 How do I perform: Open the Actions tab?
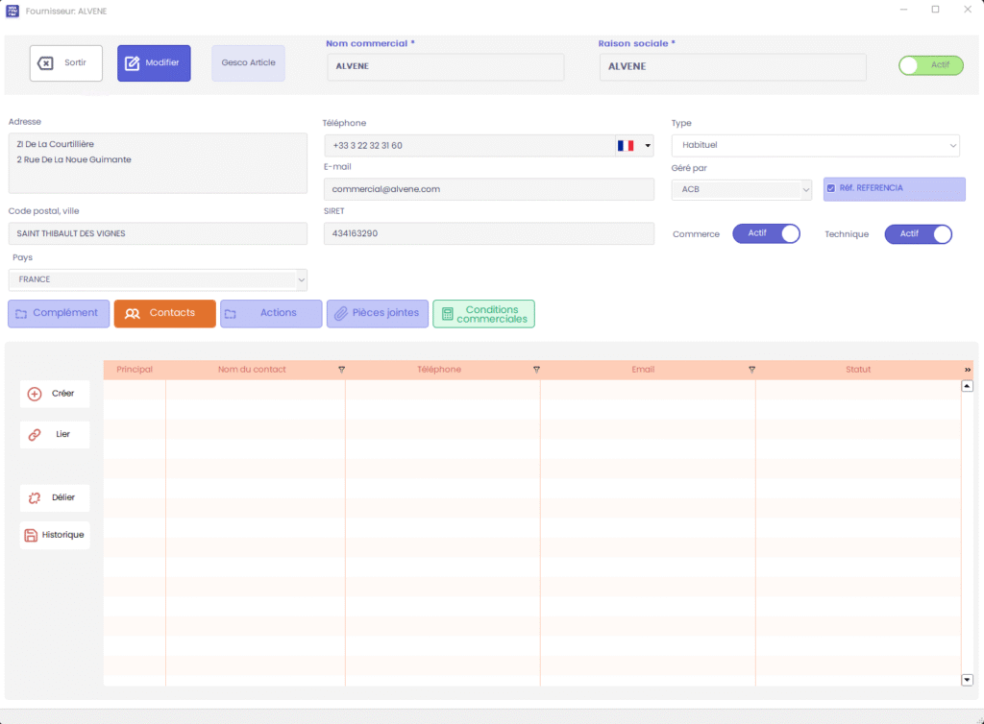271,313
